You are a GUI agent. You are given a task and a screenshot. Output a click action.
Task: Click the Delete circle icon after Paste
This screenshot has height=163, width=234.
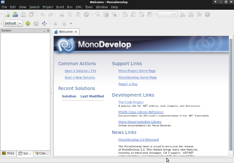coord(87,14)
